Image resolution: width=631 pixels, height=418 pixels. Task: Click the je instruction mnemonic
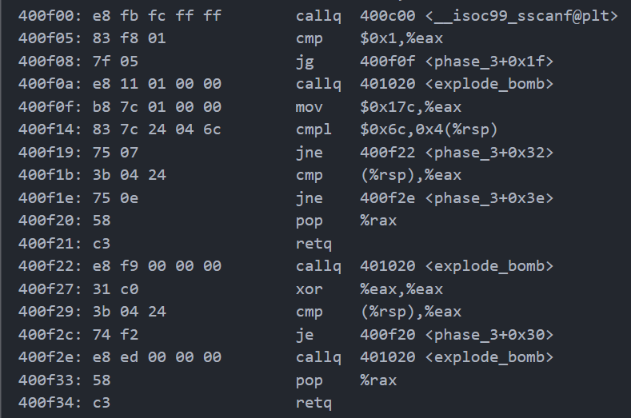[x=305, y=334]
